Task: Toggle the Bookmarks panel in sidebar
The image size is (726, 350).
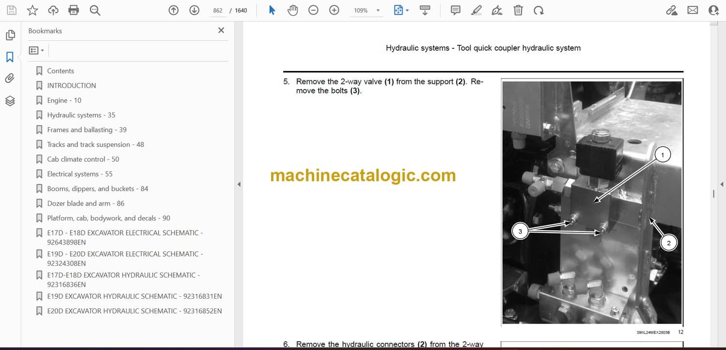Action: click(10, 57)
